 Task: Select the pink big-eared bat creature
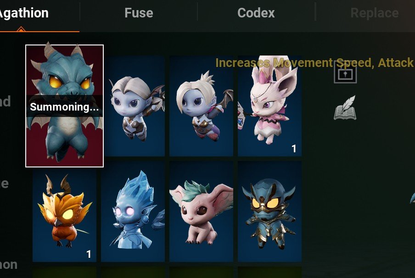pos(201,211)
